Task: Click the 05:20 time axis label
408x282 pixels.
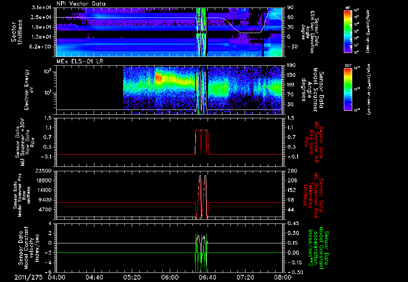Action: coord(132,277)
